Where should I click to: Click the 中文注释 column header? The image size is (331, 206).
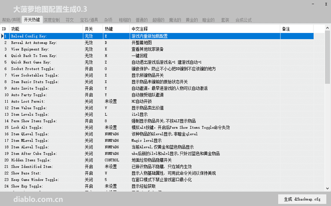point(205,29)
